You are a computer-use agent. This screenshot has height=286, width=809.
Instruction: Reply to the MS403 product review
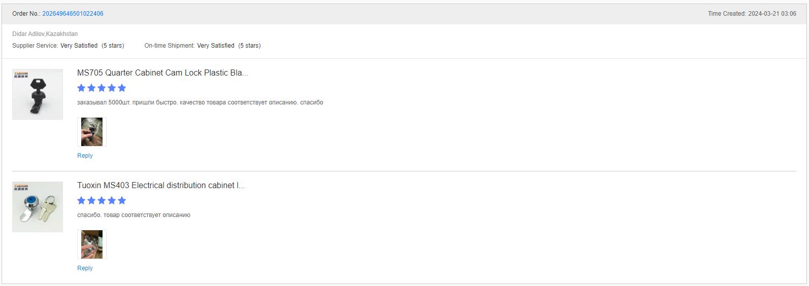(x=85, y=268)
